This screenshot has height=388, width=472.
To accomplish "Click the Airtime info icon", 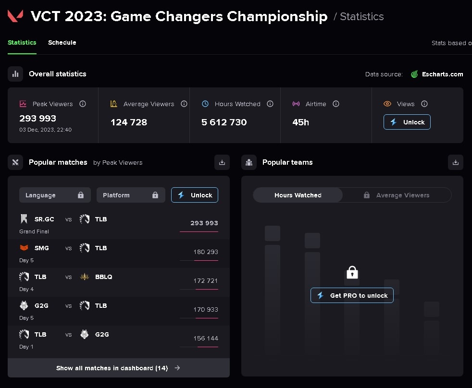I will tap(336, 104).
